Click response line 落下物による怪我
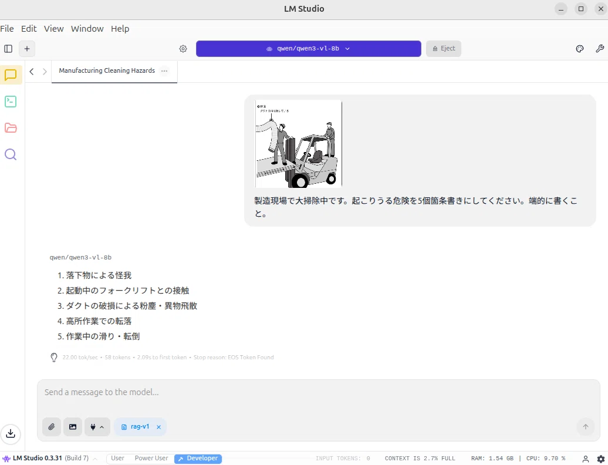 pos(99,275)
